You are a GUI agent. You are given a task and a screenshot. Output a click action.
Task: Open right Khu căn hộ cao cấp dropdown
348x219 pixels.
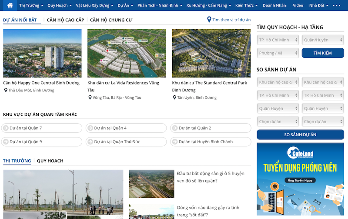(x=323, y=82)
